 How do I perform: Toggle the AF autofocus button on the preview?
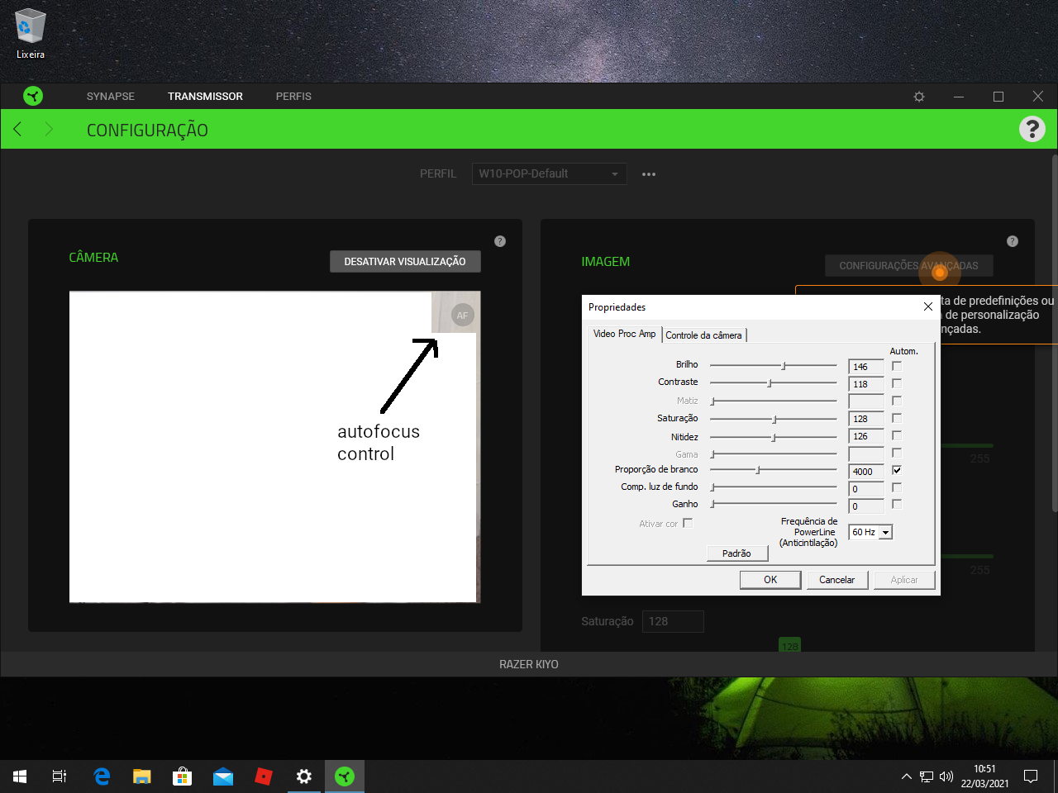pos(462,316)
